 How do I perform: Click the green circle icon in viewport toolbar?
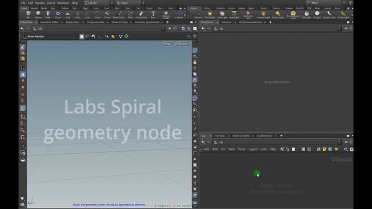[x=127, y=36]
